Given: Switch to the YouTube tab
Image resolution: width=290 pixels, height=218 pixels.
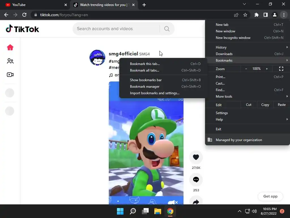Looking at the screenshot, I should (x=35, y=5).
